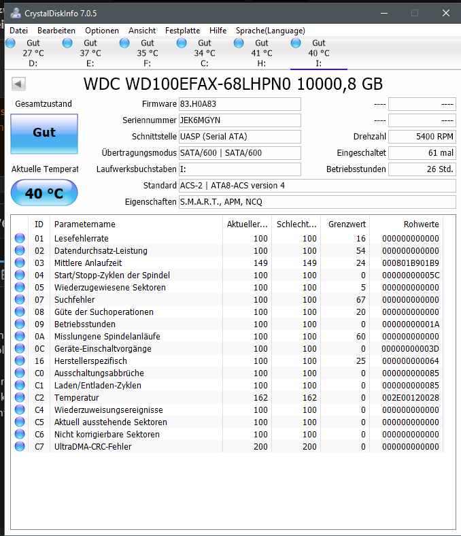Select the Lesefehlerrate parameter name

tap(82, 238)
